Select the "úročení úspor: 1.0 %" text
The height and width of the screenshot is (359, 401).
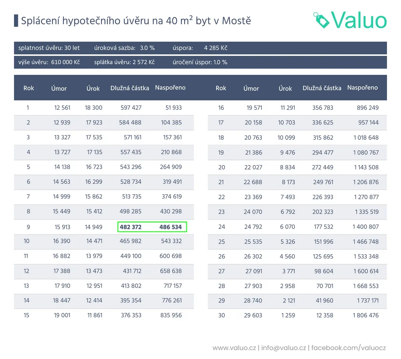200,62
